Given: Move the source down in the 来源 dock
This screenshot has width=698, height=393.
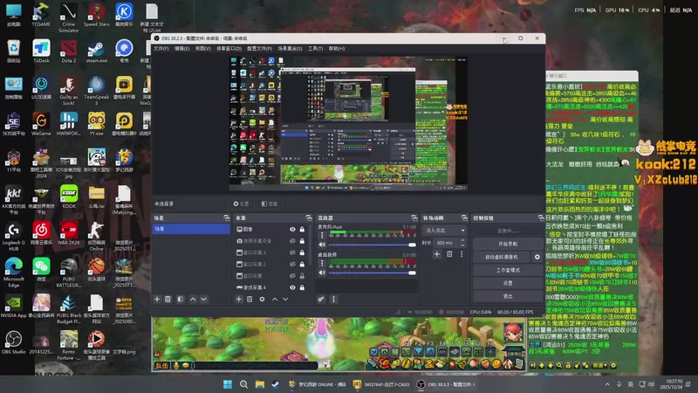Looking at the screenshot, I should point(285,299).
